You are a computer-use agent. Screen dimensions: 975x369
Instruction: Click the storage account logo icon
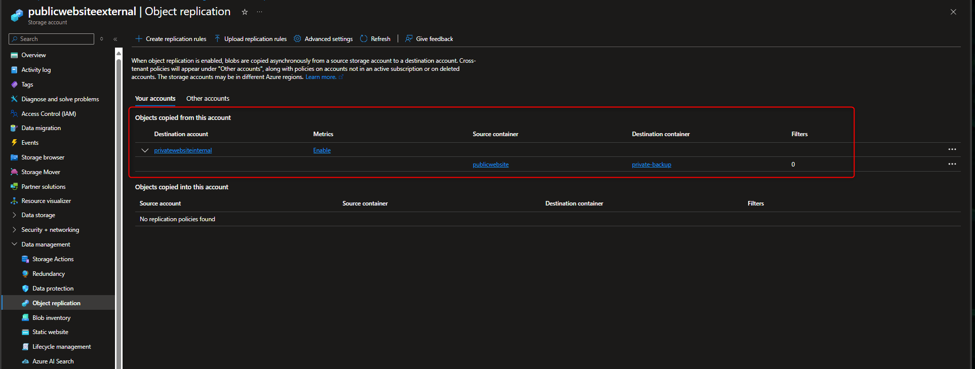17,15
